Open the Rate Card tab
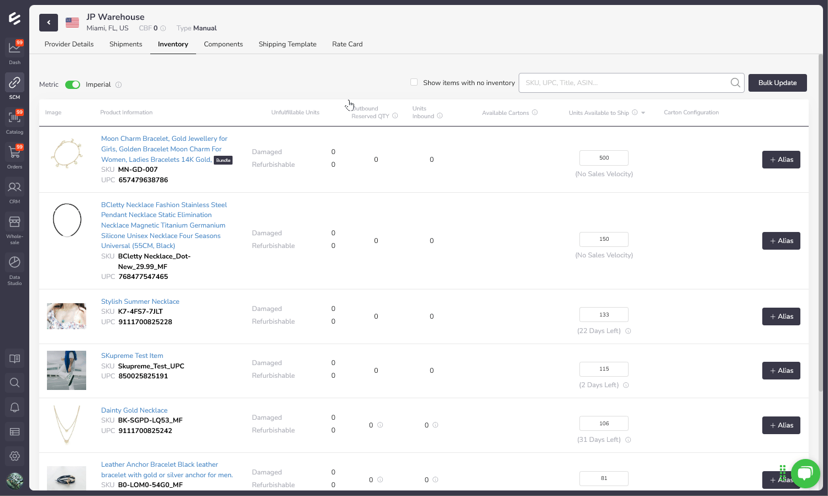Image resolution: width=828 pixels, height=496 pixels. 347,44
